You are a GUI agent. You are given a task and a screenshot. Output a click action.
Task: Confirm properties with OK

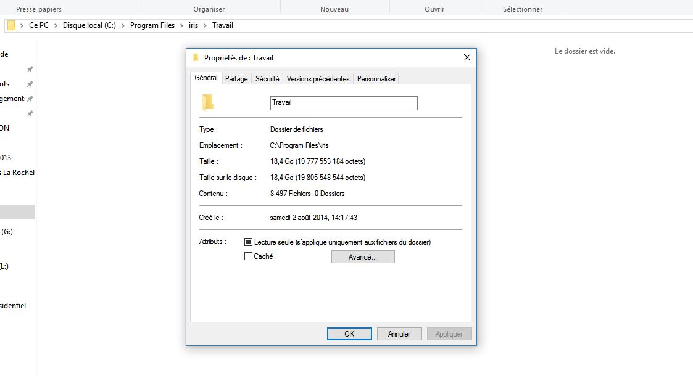point(349,333)
